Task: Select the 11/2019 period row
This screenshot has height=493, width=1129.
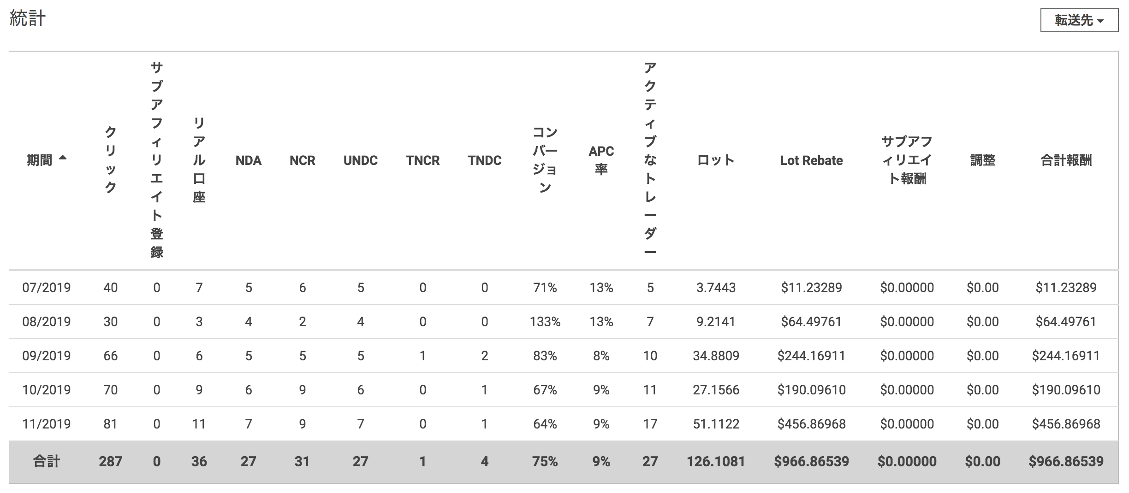Action: click(47, 424)
